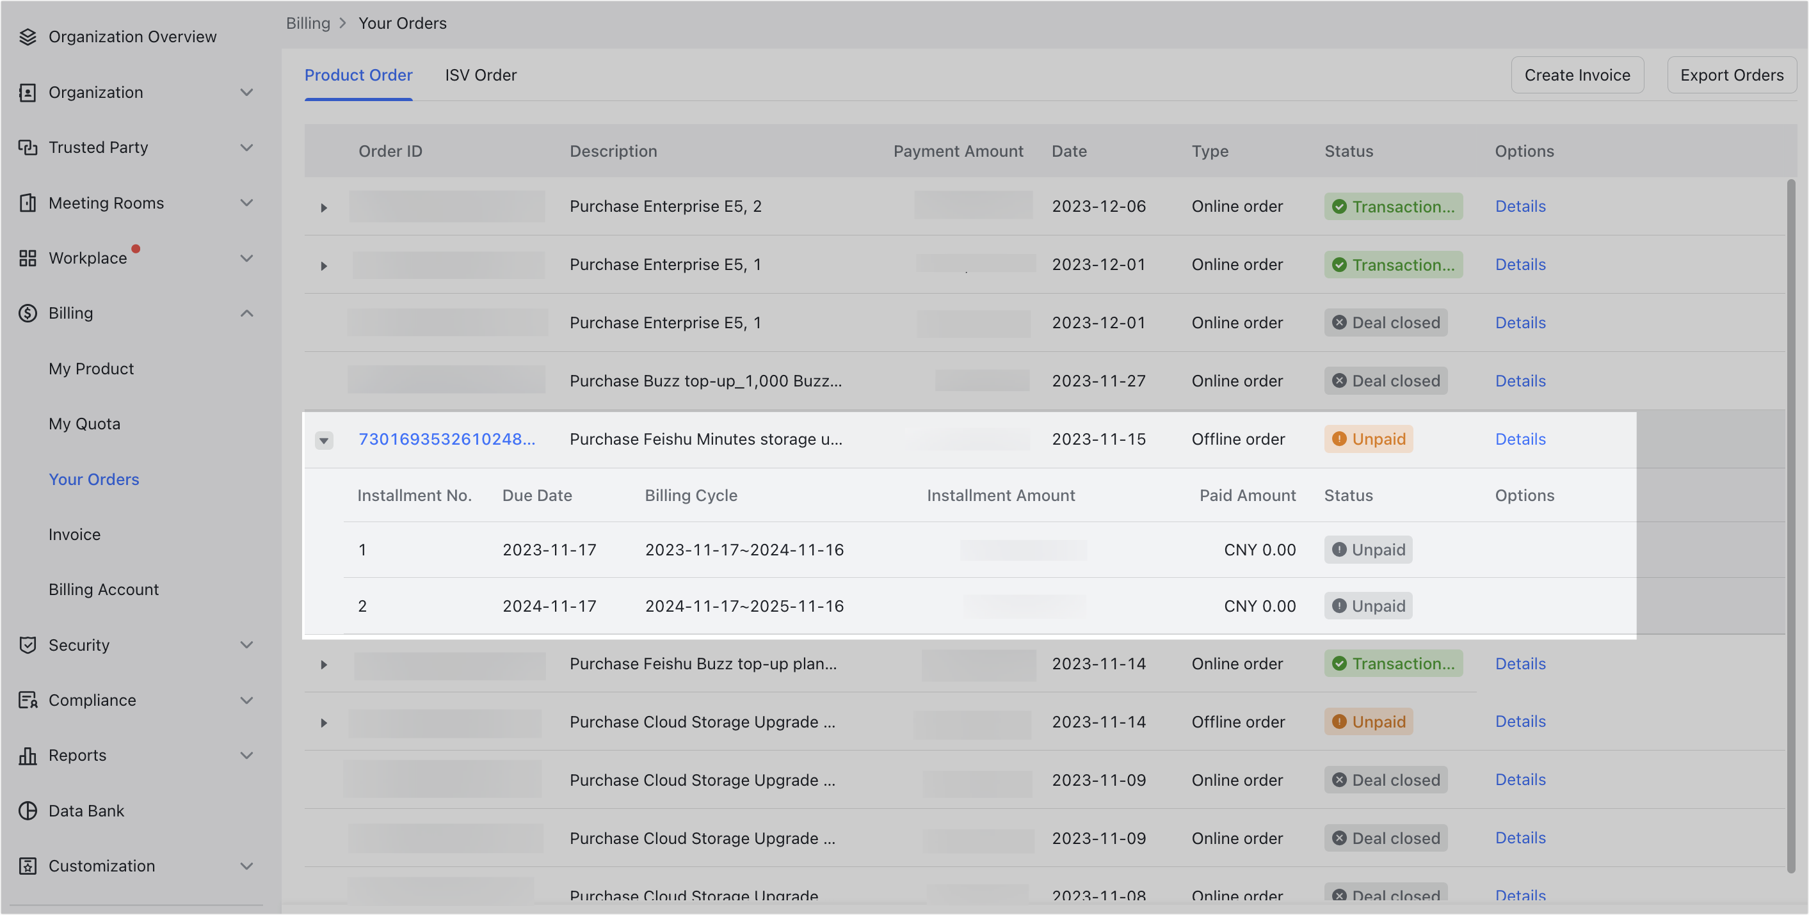Collapse the Feishu Minutes storage order row

tap(324, 440)
